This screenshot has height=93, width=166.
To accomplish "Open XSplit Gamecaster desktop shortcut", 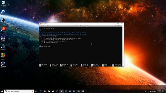I will tap(3, 39).
